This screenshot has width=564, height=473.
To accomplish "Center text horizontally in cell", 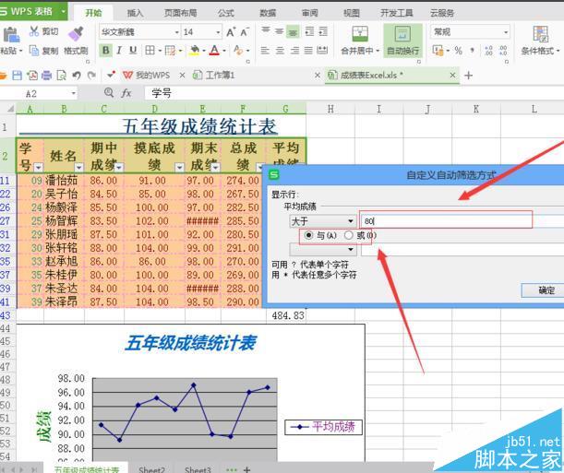I will click(280, 51).
